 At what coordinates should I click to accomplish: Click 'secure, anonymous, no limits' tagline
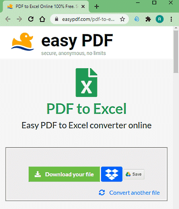74,53
